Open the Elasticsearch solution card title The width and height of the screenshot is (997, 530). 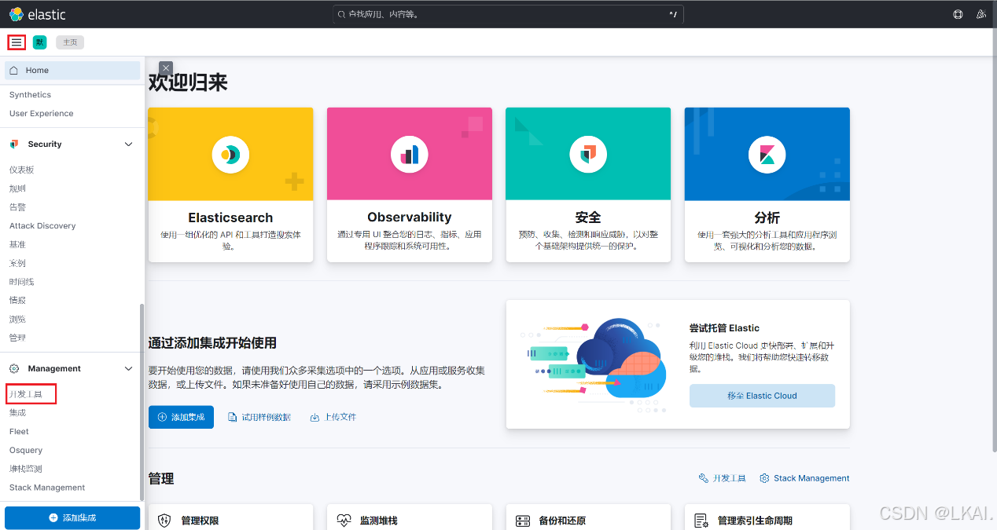230,217
